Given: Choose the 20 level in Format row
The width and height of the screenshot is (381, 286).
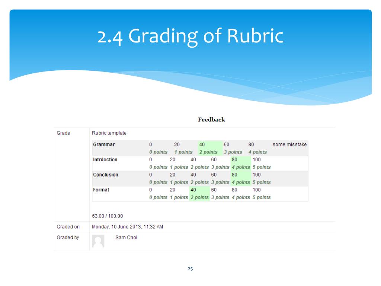Looking at the screenshot, I should coord(179,193).
